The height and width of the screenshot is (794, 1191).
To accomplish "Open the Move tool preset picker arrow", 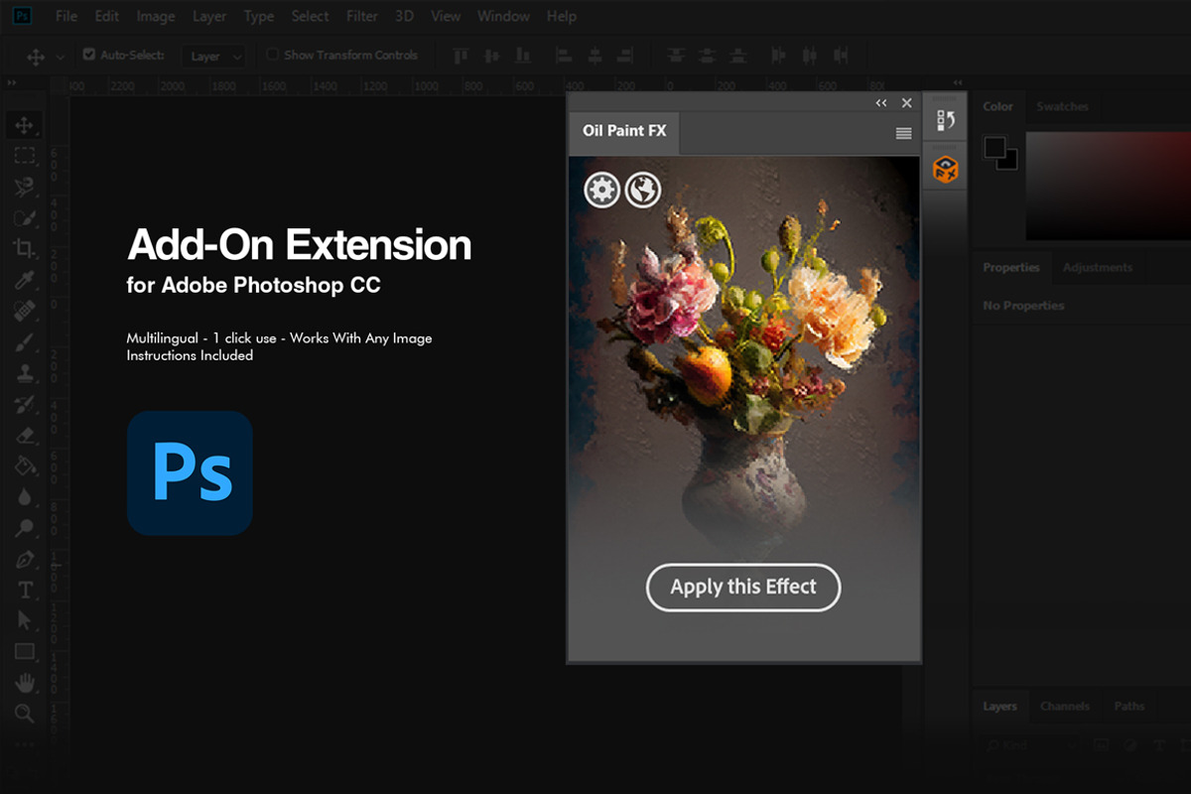I will click(61, 57).
